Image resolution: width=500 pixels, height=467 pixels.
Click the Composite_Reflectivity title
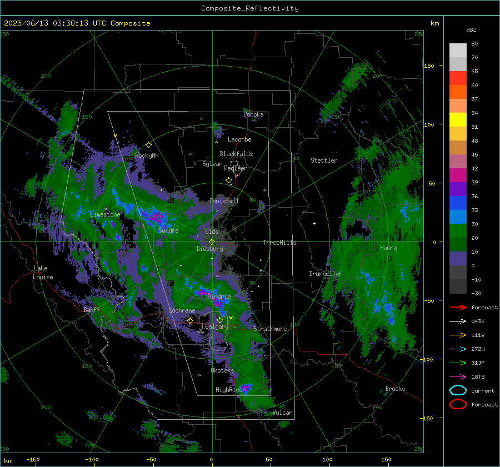[250, 8]
